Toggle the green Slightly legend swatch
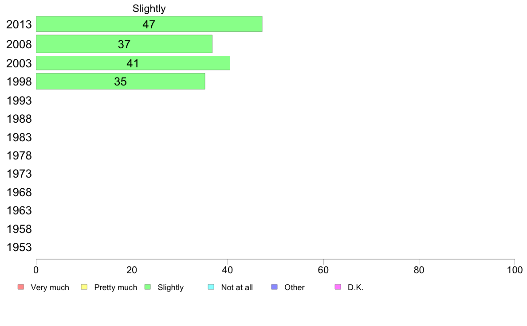 148,287
